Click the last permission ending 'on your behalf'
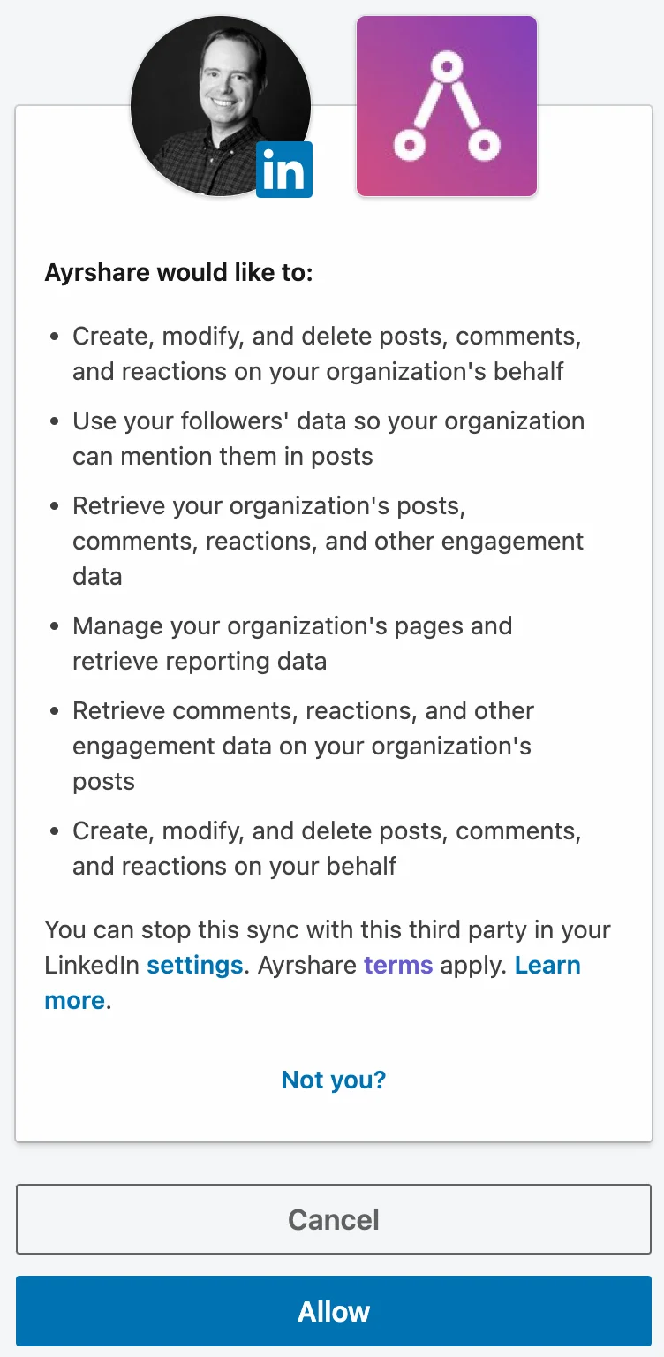664x1357 pixels. (x=327, y=848)
